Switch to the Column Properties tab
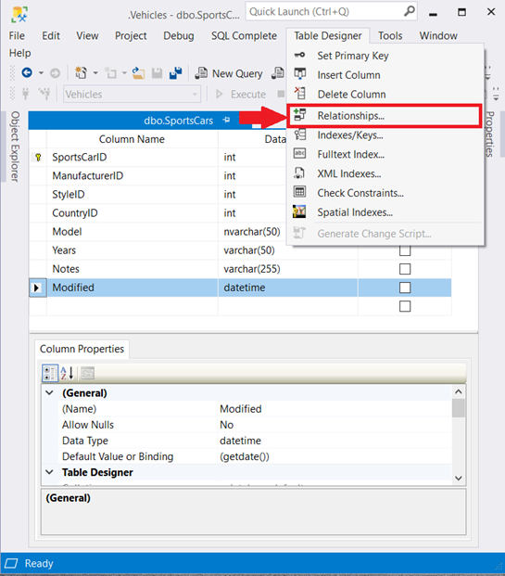 pos(82,349)
